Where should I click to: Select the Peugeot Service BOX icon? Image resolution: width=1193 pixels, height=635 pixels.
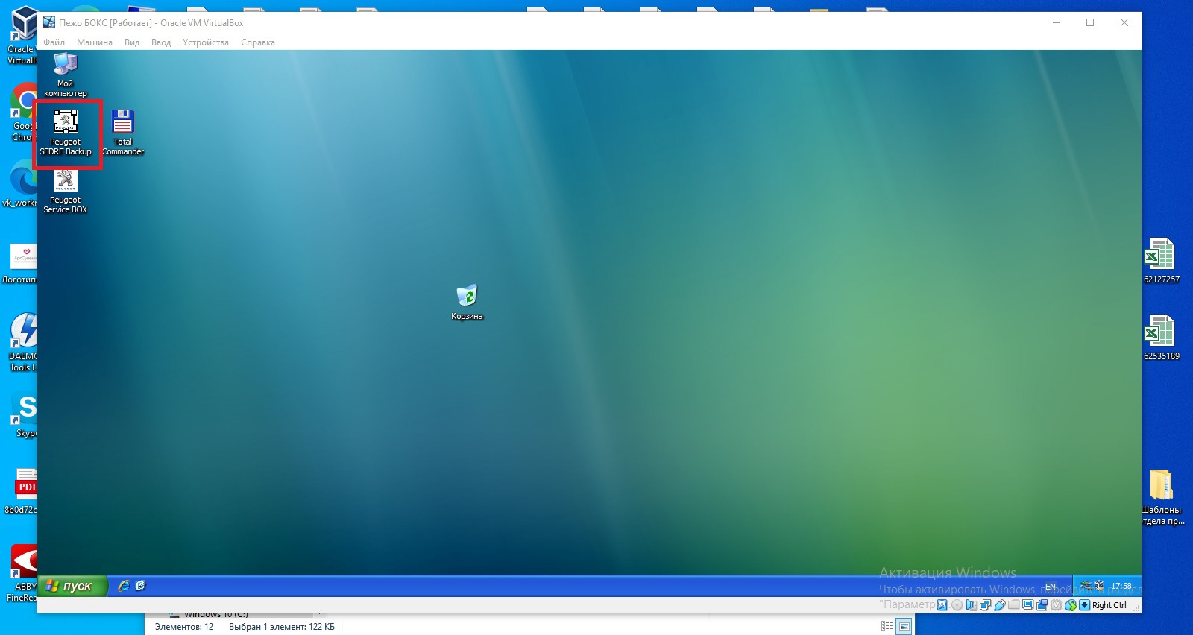[x=66, y=192]
